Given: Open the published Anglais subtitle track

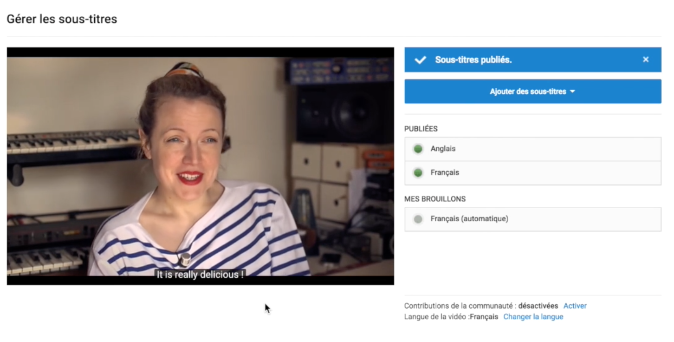Looking at the screenshot, I should [x=443, y=149].
